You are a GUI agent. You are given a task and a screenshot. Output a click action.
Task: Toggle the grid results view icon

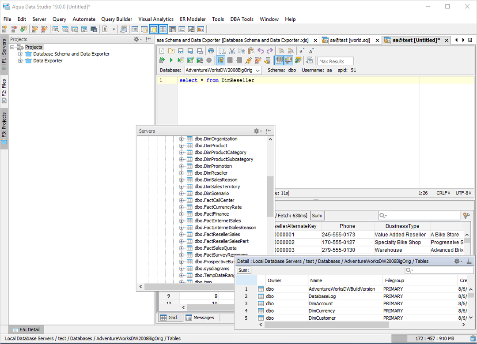pyautogui.click(x=279, y=60)
